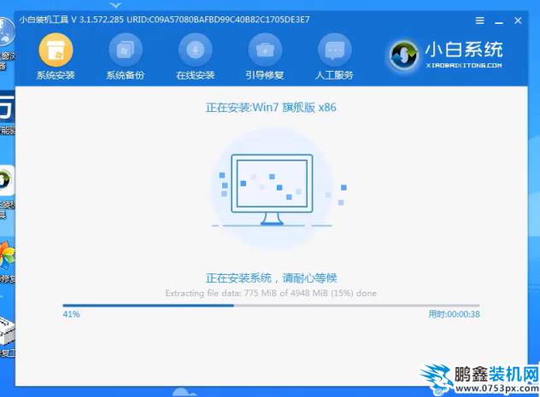
Task: Open the 人工服务 chat icon
Action: coord(334,50)
